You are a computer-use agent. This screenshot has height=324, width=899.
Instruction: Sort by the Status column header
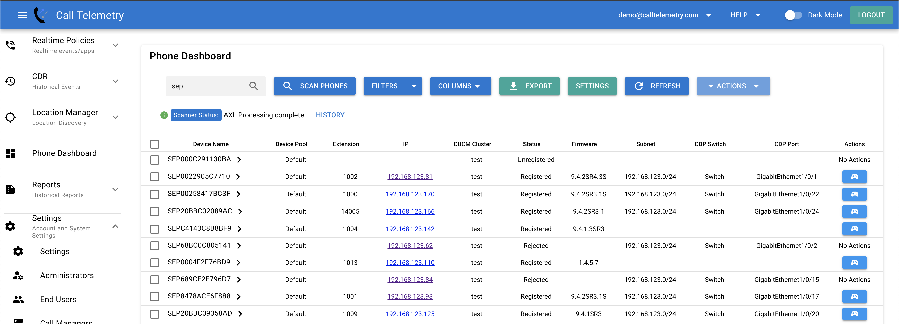(x=531, y=144)
